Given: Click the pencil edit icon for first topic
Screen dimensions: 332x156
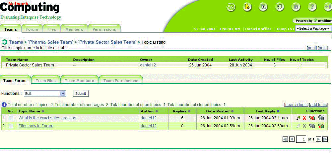Looking at the screenshot, I should pos(298,118).
